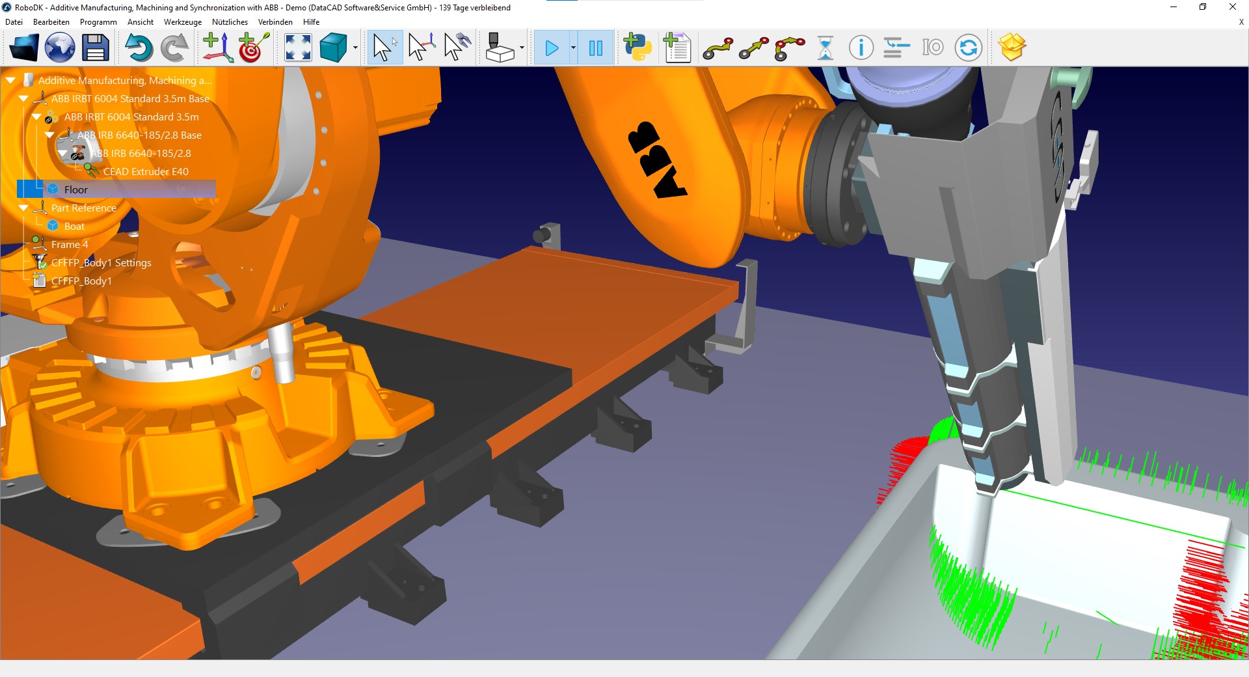
Task: Open the Werkzeuge menu
Action: pos(183,21)
